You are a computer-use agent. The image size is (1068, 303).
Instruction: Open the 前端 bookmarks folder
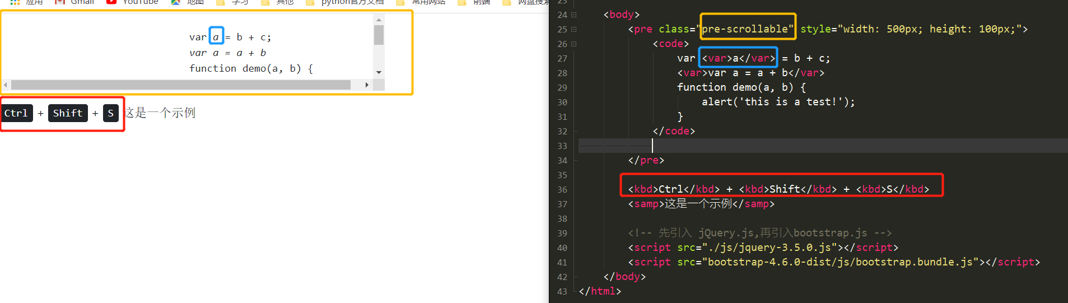tap(474, 2)
